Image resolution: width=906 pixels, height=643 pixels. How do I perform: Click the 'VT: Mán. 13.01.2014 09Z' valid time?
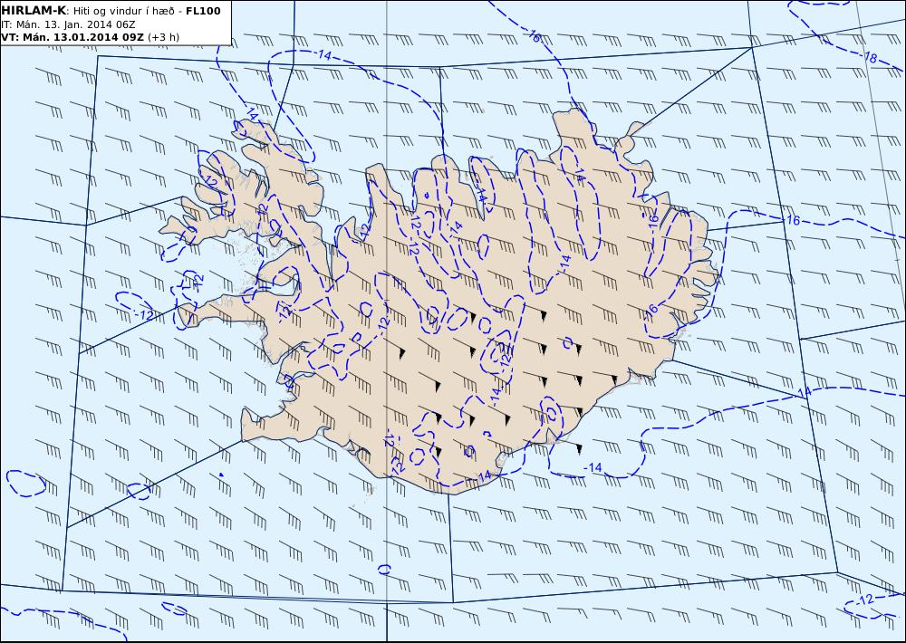[x=72, y=37]
